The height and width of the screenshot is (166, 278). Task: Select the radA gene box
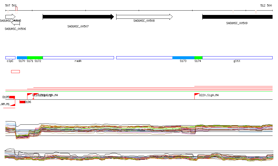tap(78, 58)
